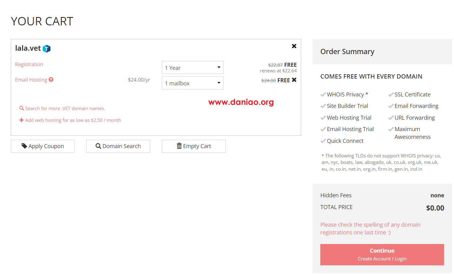Open the Email Hosting help question mark
The image size is (454, 274).
coord(51,79)
